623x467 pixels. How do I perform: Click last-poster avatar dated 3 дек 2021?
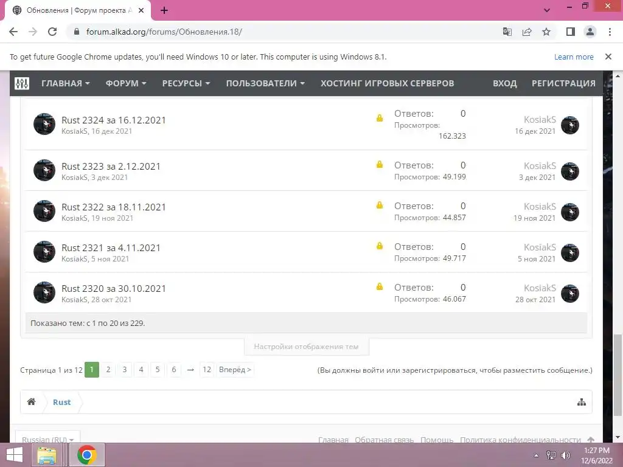[x=569, y=171]
